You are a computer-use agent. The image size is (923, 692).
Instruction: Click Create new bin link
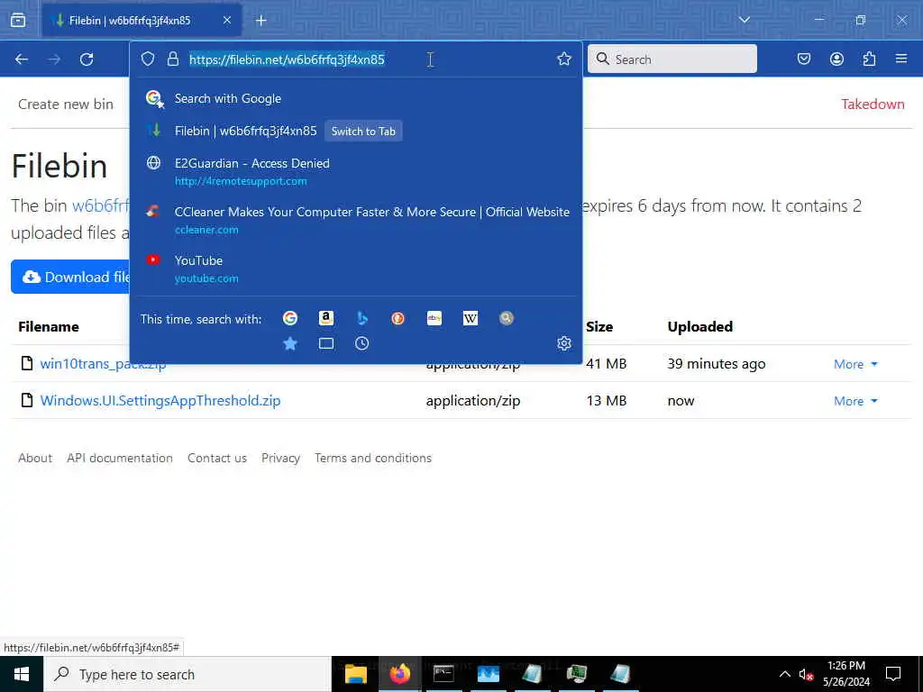(x=65, y=105)
